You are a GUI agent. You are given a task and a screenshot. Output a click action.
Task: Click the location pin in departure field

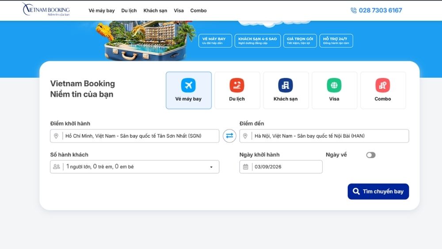(56, 136)
